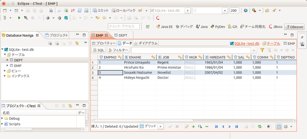Click the duplicate row icon
The height and width of the screenshot is (139, 307).
200,126
